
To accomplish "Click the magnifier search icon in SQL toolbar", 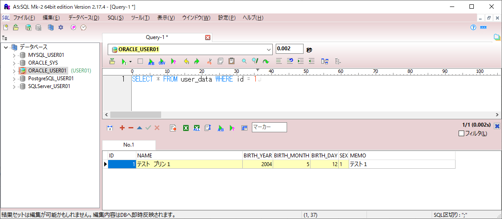I will tap(244, 62).
